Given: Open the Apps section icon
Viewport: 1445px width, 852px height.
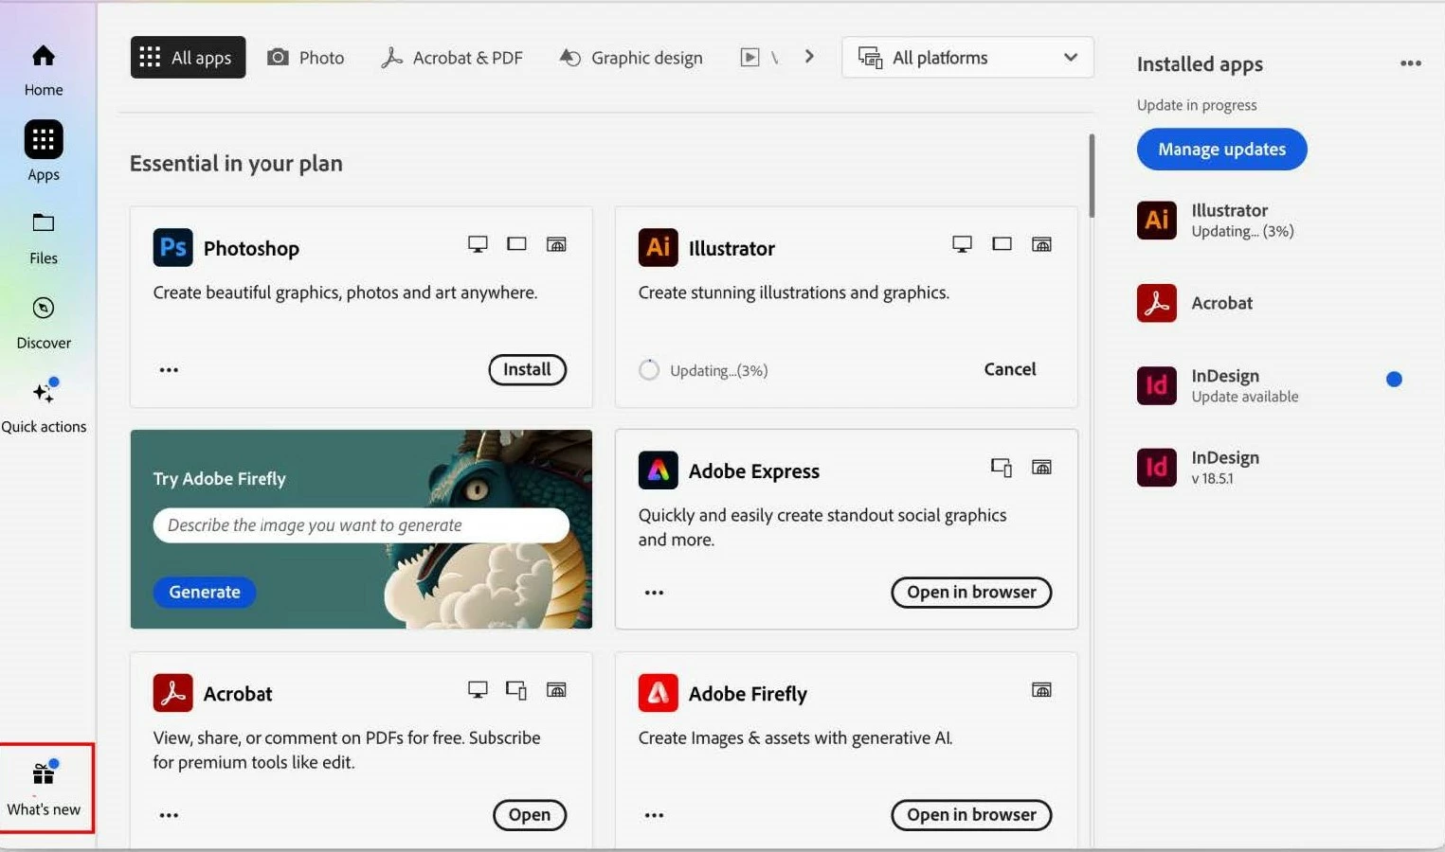Looking at the screenshot, I should [44, 139].
